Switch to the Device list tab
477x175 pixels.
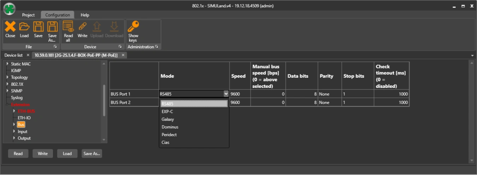pos(13,55)
